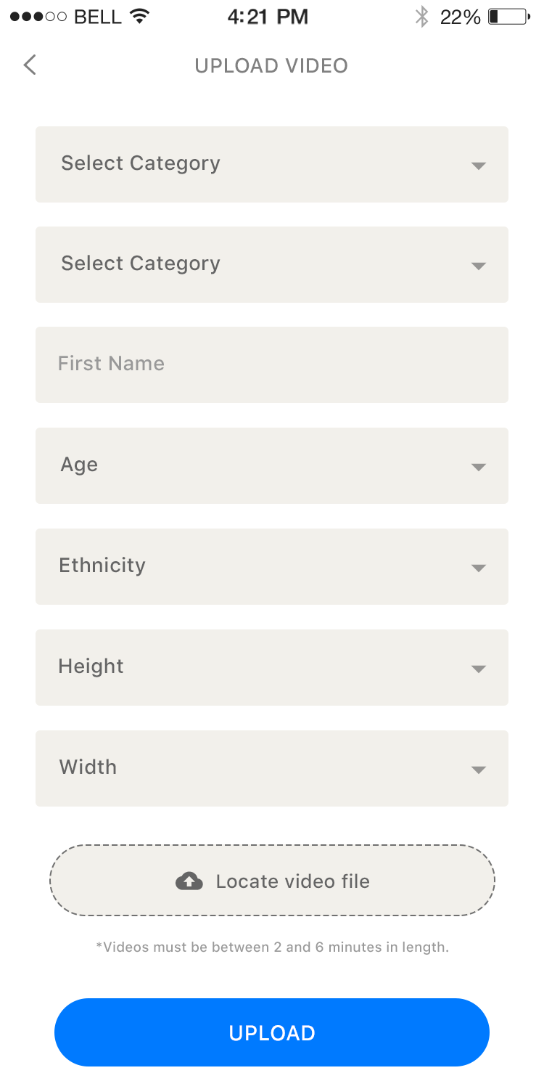Screen dimensions: 544x1089
Task: Tap the Wi-Fi signal icon
Action: coord(138,17)
